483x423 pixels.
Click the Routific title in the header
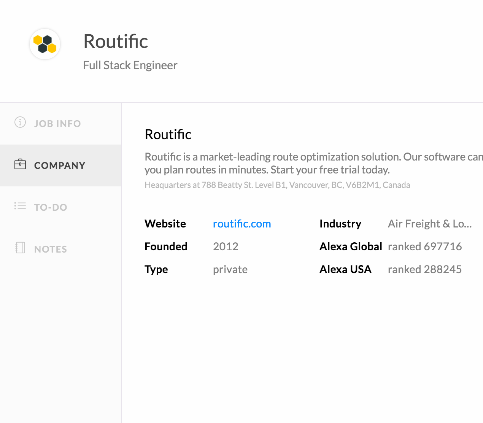click(116, 41)
